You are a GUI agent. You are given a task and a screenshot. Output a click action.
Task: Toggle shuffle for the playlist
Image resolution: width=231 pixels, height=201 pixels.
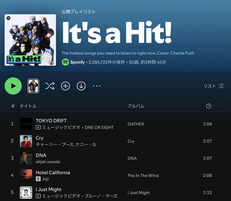(50, 86)
